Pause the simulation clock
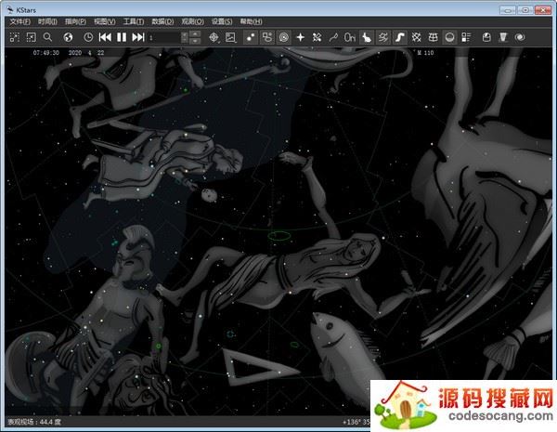Image resolution: width=557 pixels, height=432 pixels. point(122,37)
